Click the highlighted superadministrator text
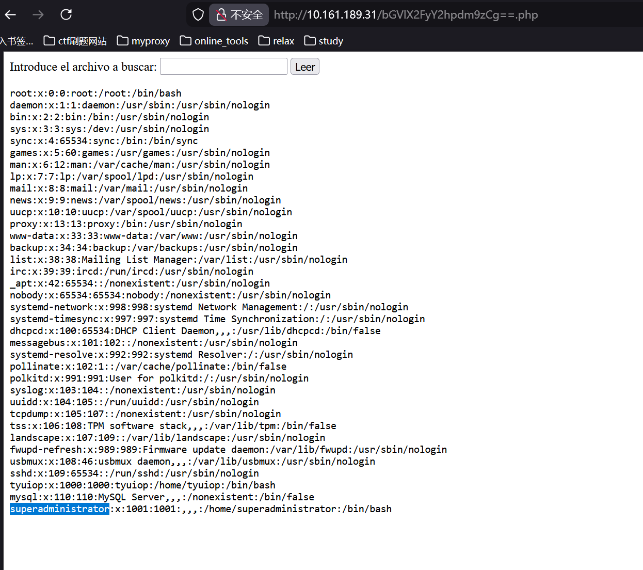This screenshot has width=643, height=570. [59, 509]
